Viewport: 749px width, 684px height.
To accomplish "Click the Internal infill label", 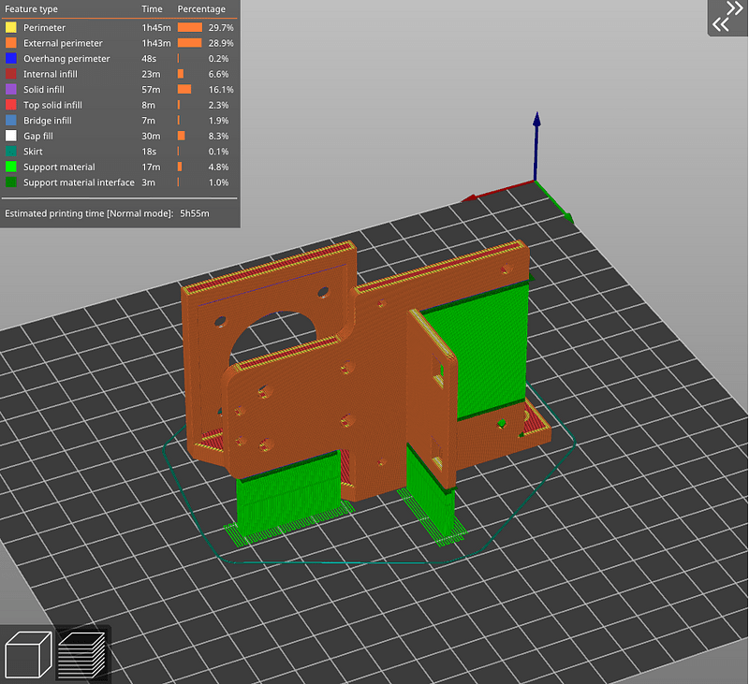I will 51,74.
